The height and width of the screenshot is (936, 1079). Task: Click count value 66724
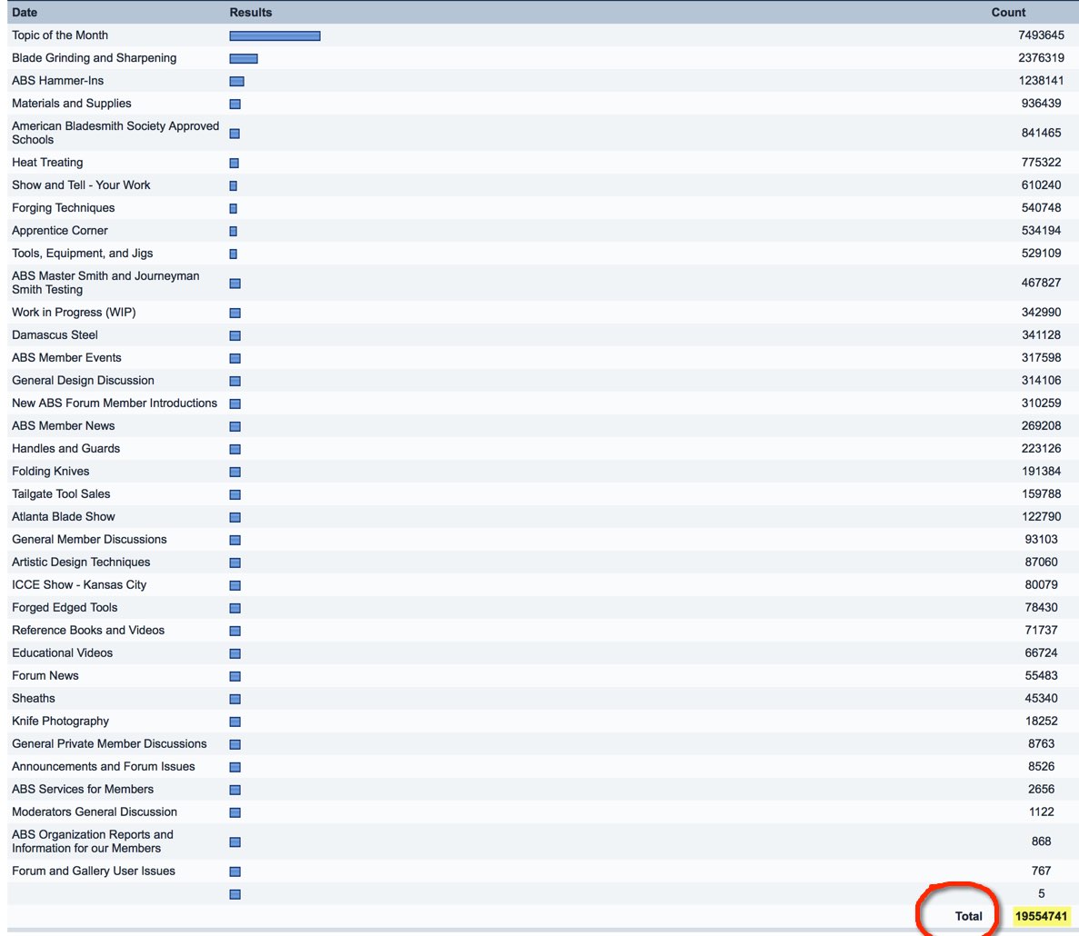(x=1041, y=652)
